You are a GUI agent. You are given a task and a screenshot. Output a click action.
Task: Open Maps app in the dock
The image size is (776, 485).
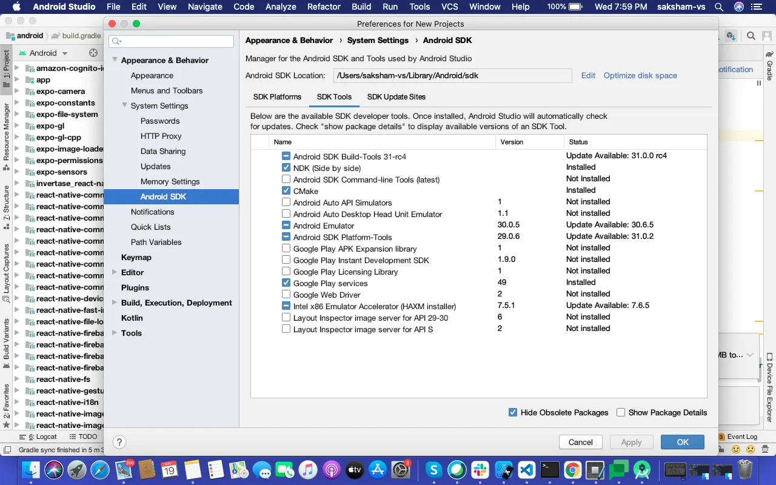(238, 470)
